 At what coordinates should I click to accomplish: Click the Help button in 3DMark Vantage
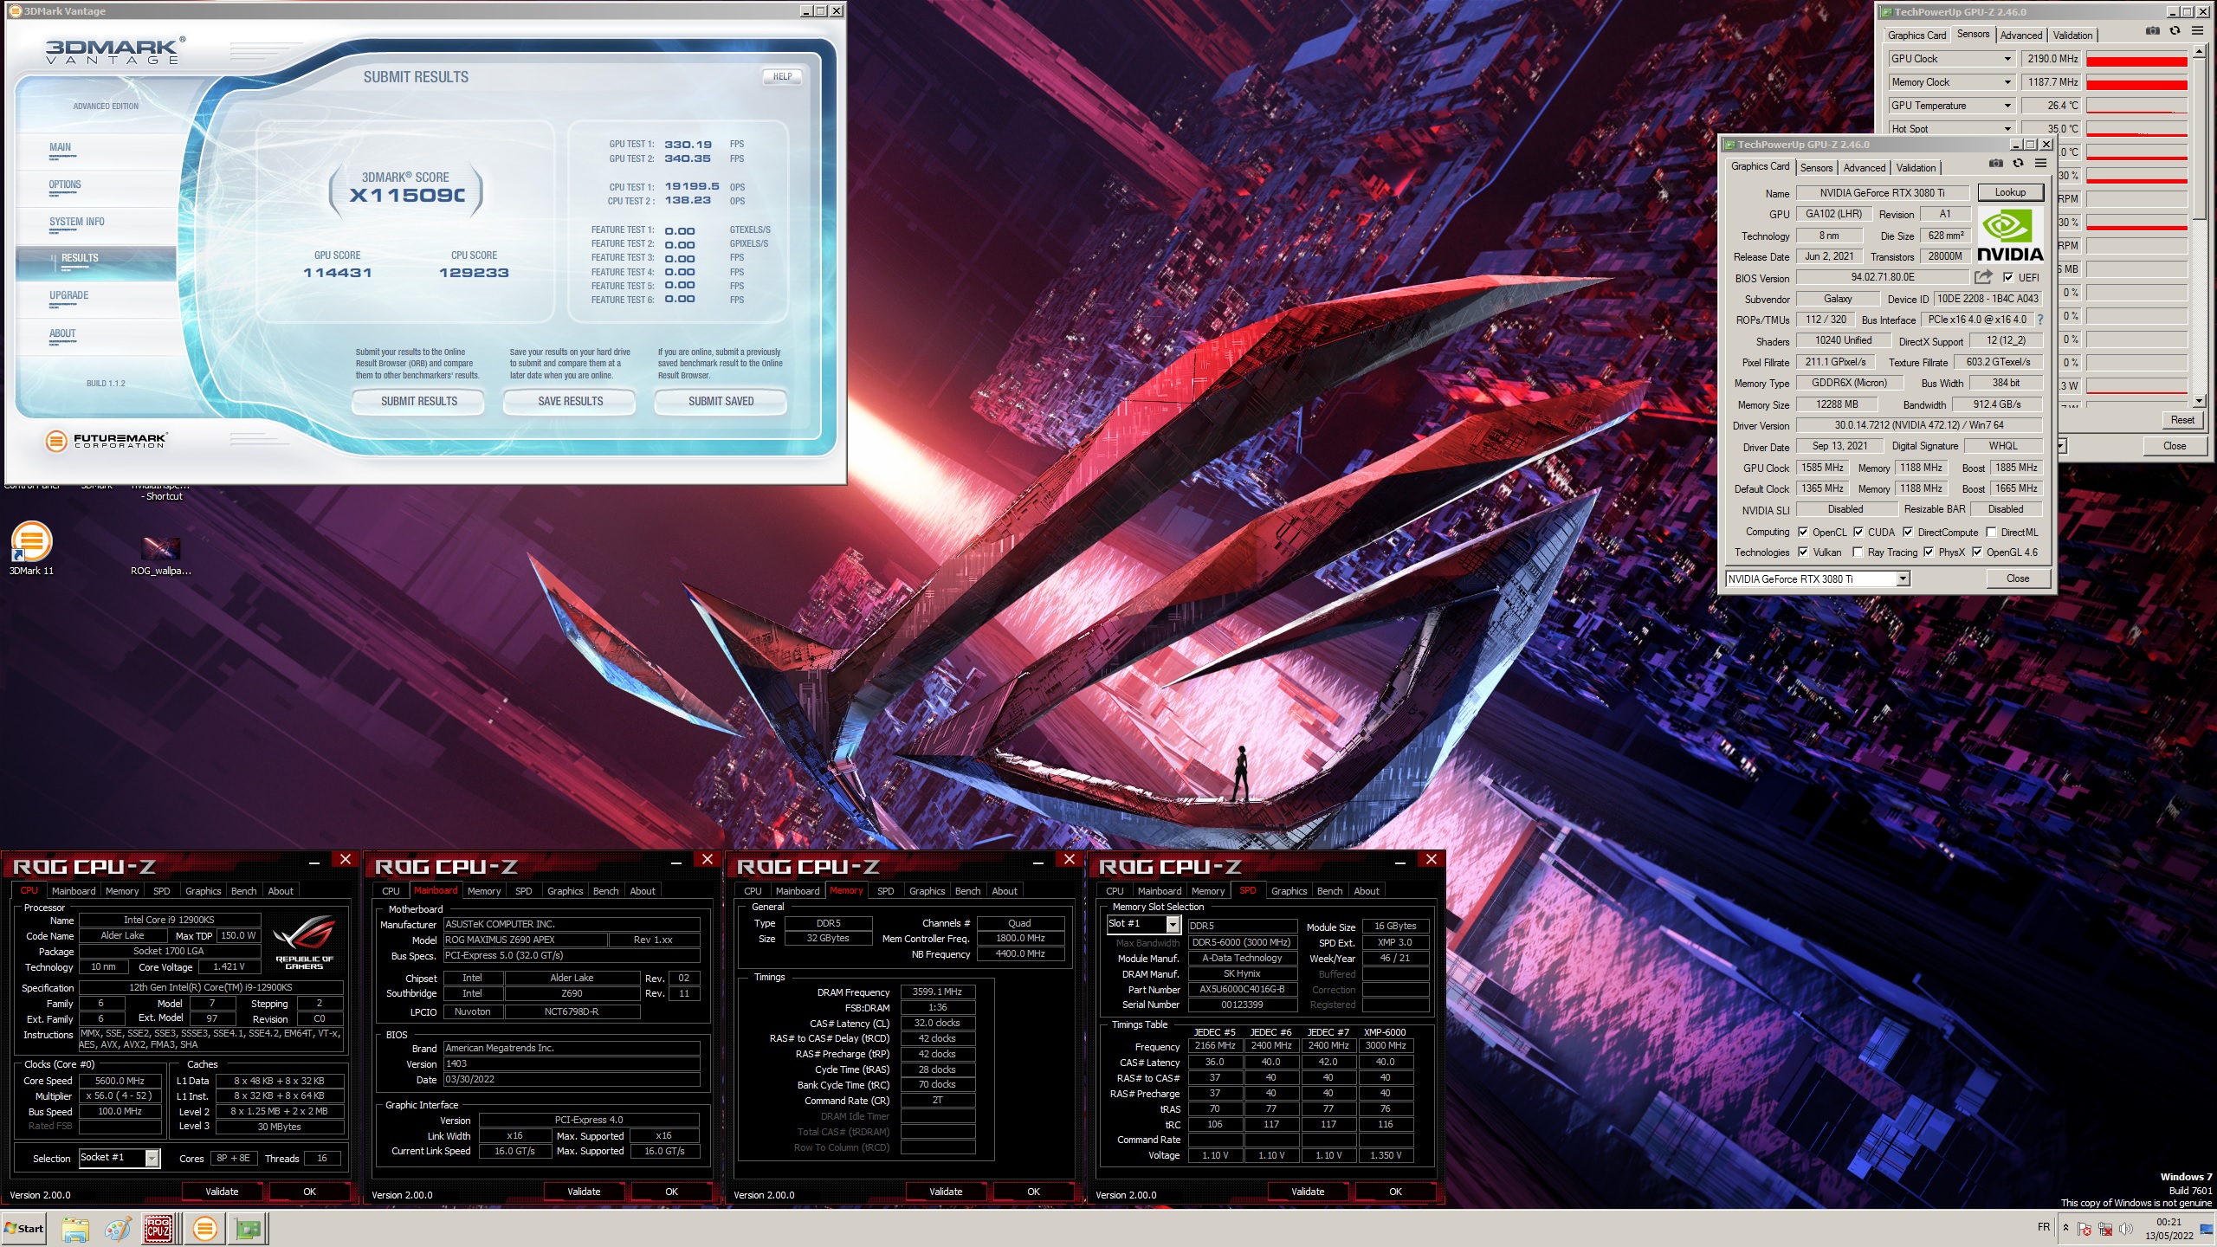(x=782, y=76)
